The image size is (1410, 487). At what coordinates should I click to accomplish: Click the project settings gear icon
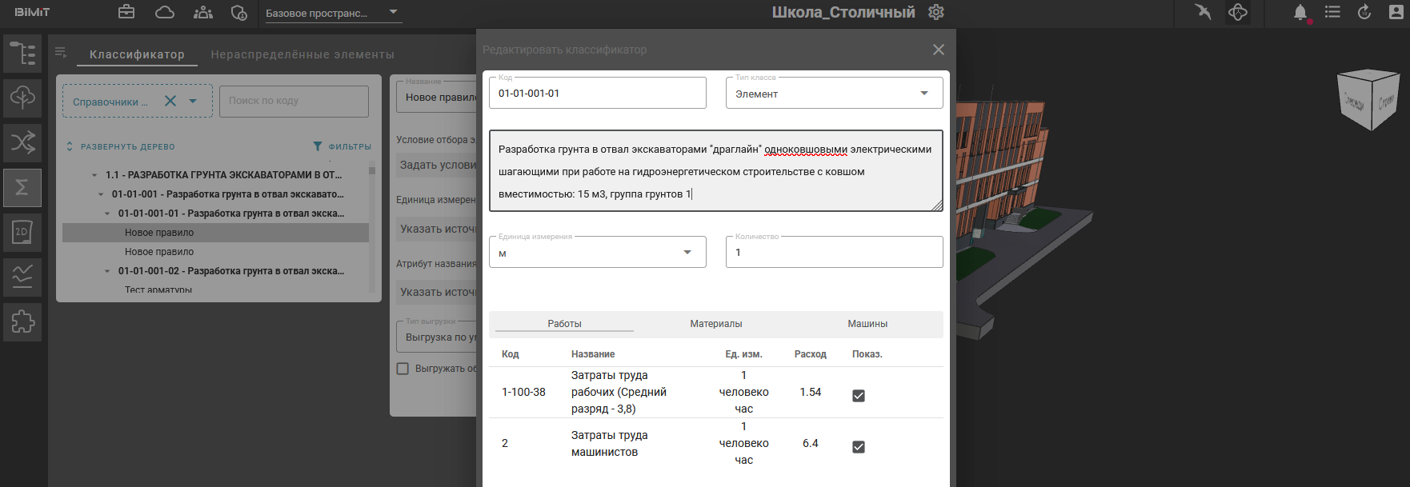point(936,12)
